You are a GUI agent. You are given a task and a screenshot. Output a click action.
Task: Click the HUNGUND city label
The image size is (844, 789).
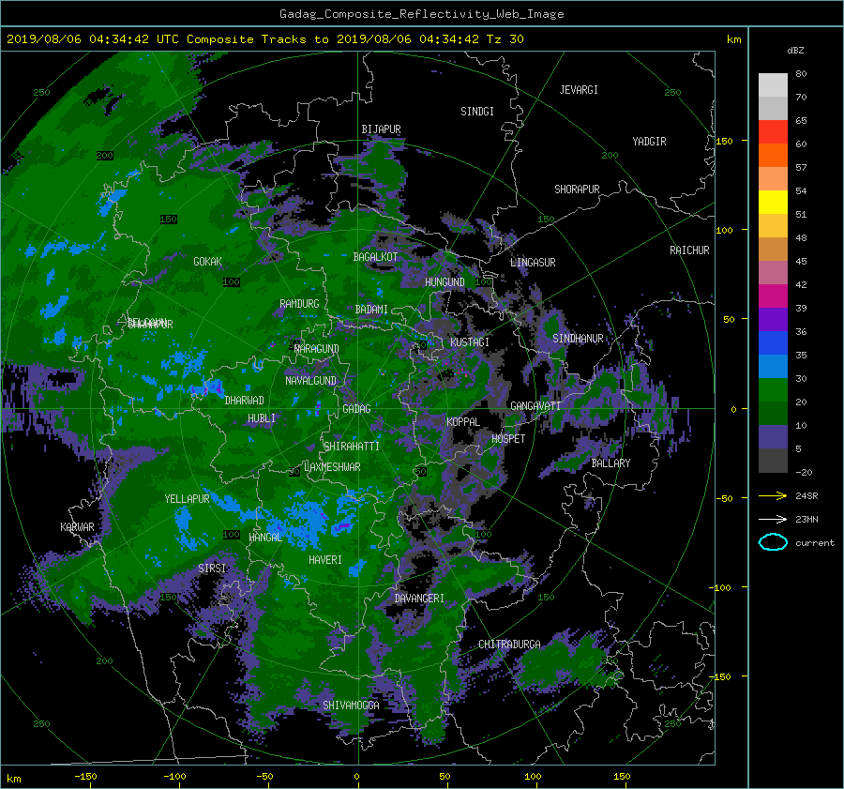[445, 282]
